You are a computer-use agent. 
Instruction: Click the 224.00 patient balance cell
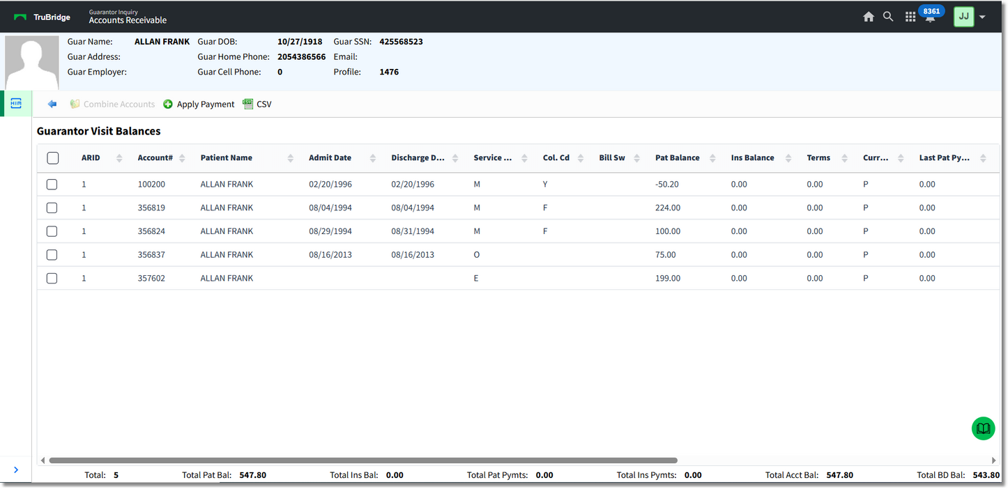click(668, 208)
